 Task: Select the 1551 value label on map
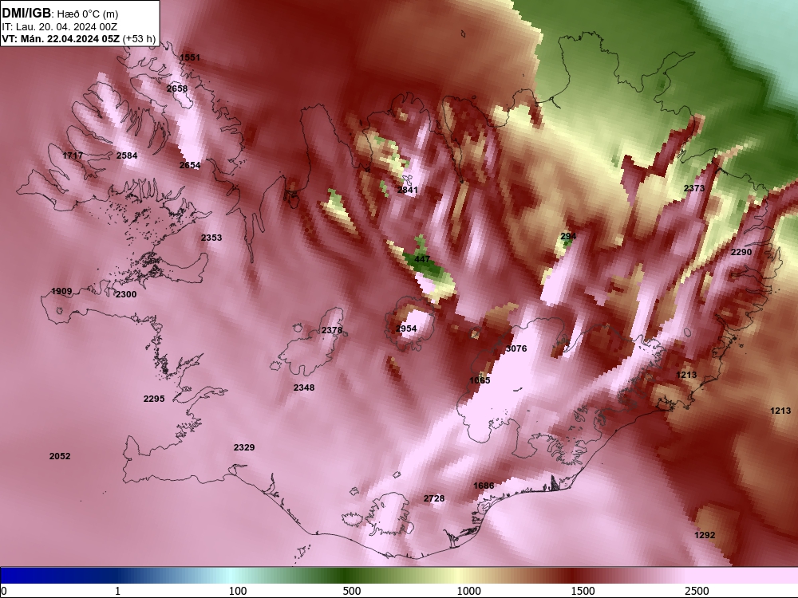pyautogui.click(x=190, y=57)
